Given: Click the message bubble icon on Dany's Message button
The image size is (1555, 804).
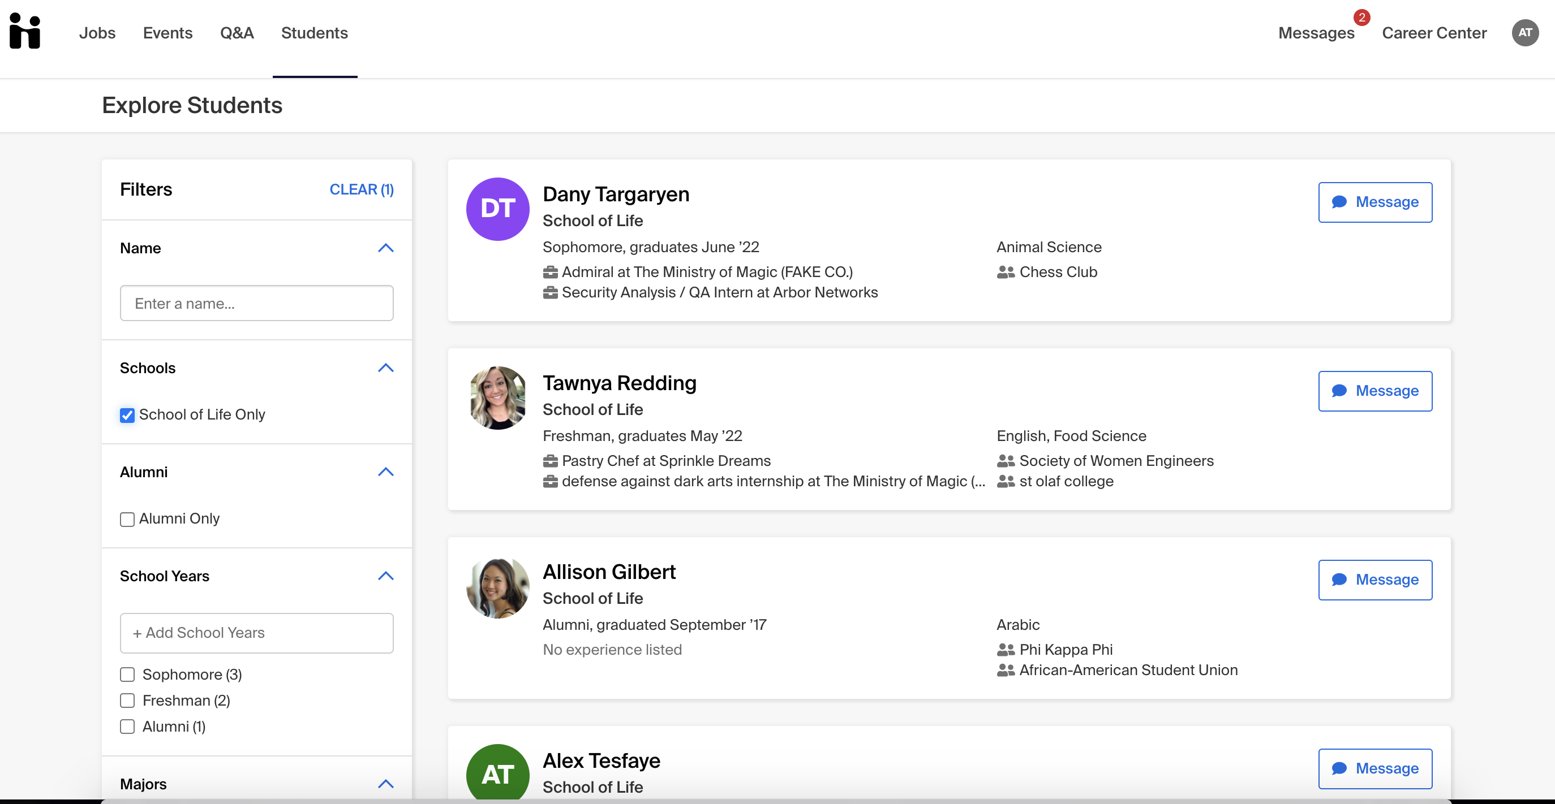Looking at the screenshot, I should click(x=1339, y=202).
